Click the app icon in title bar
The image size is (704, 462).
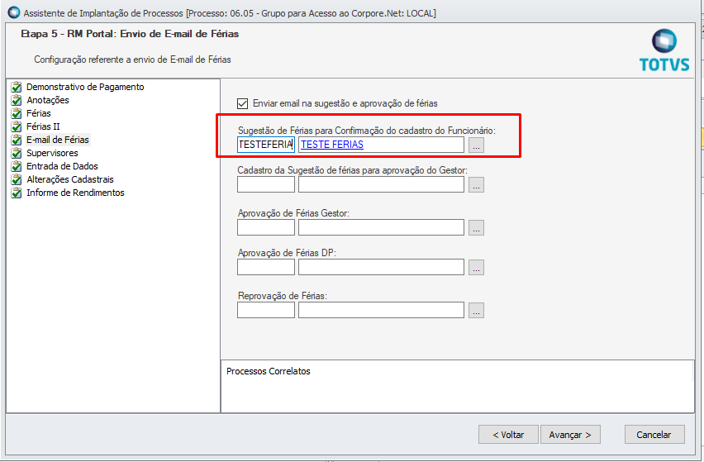coord(14,12)
